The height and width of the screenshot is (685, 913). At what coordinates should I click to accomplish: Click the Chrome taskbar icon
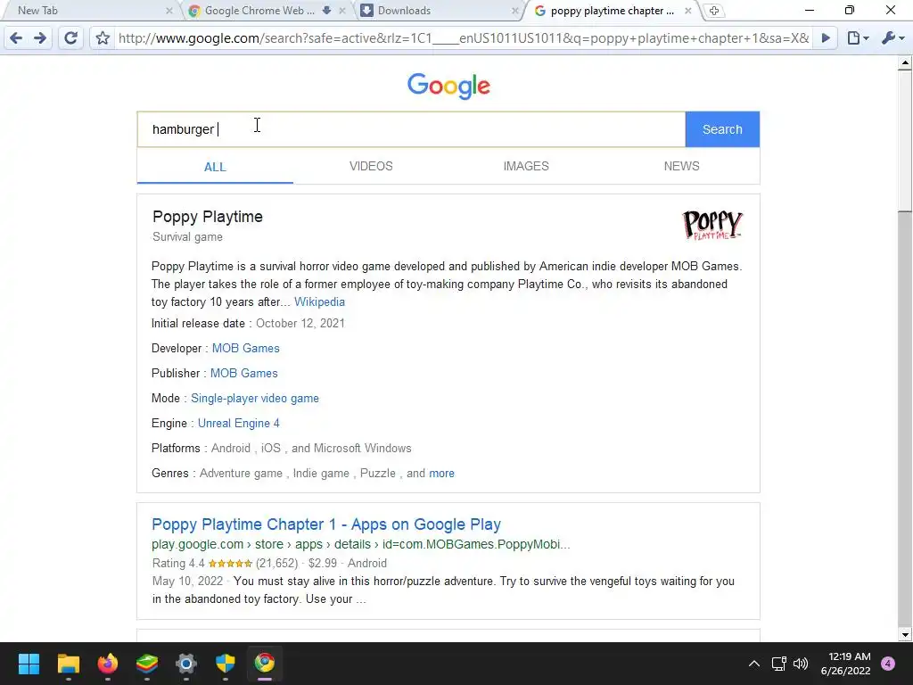coord(265,664)
